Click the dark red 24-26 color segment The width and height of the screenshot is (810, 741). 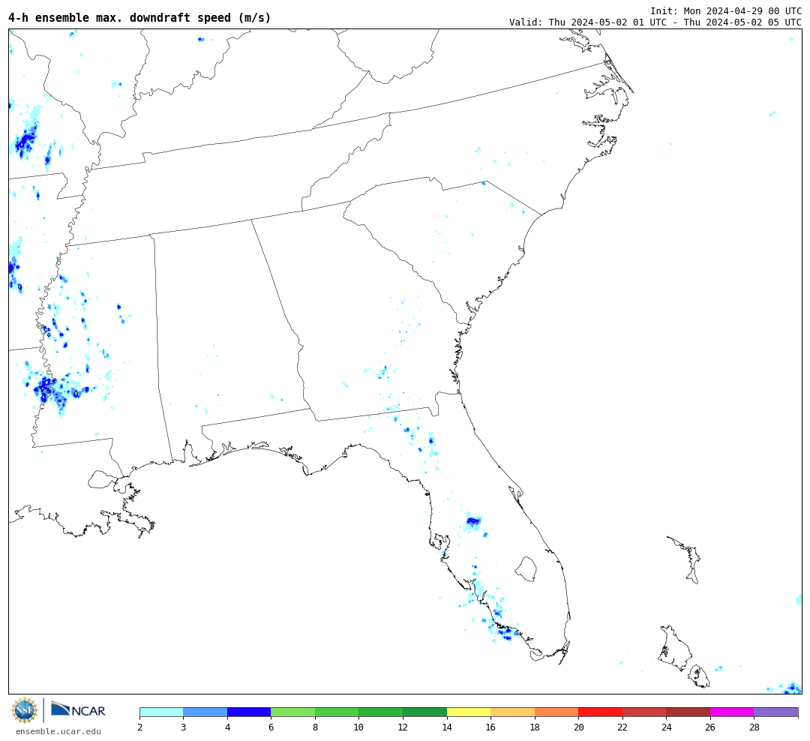(x=688, y=712)
